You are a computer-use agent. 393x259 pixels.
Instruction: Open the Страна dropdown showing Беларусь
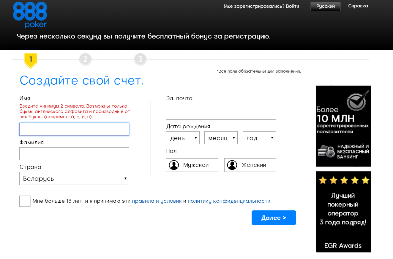tap(74, 178)
